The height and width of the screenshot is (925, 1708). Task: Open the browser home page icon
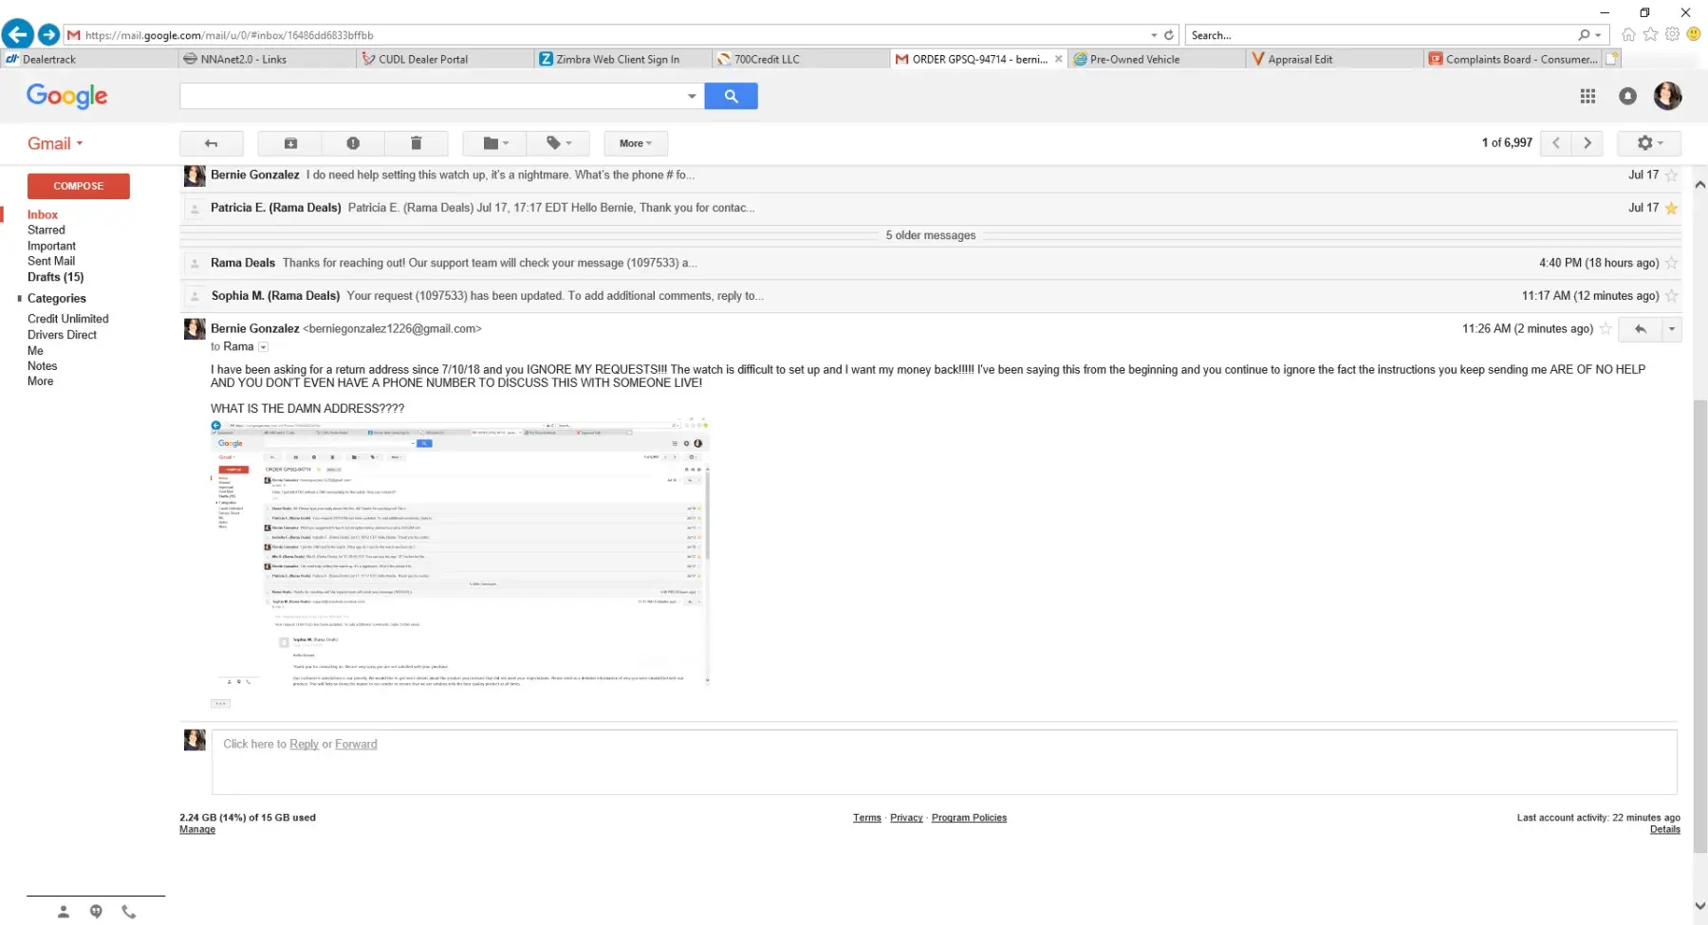pos(1628,34)
